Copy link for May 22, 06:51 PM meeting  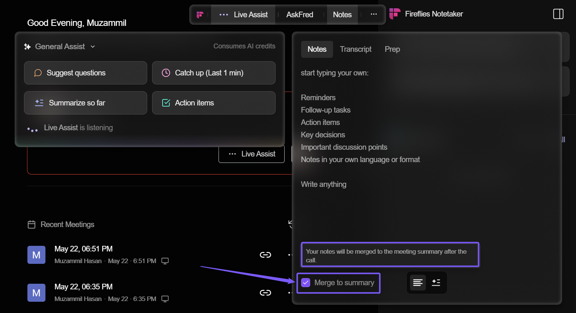point(265,255)
